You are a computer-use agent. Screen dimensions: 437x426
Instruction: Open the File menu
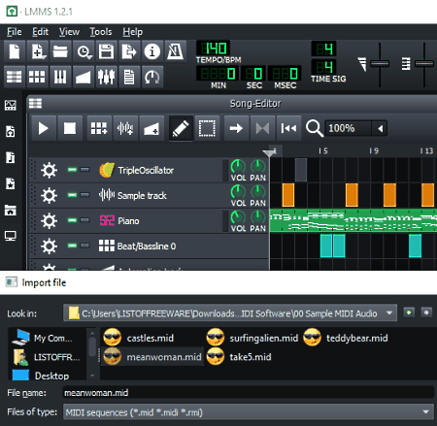pyautogui.click(x=15, y=32)
